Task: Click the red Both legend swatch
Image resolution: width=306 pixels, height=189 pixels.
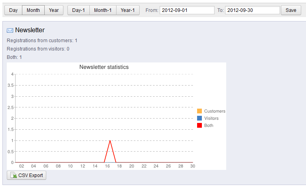Action: [199, 125]
